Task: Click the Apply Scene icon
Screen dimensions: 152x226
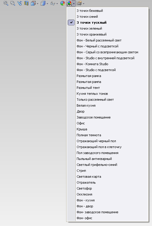Action: (x=69, y=3)
